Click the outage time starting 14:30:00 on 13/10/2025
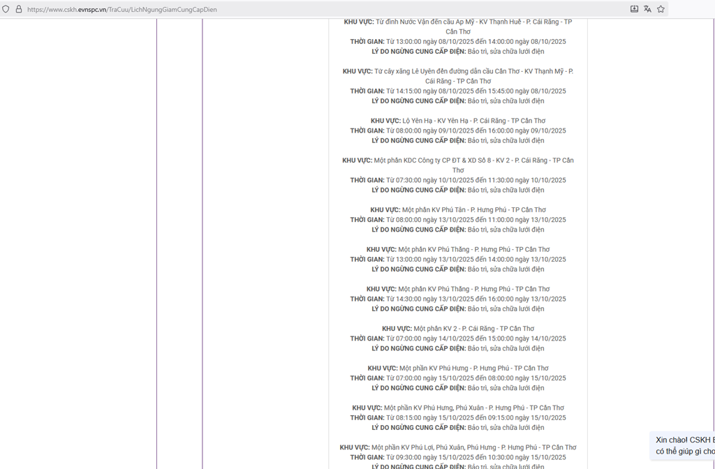Image resolution: width=715 pixels, height=469 pixels. pyautogui.click(x=458, y=299)
